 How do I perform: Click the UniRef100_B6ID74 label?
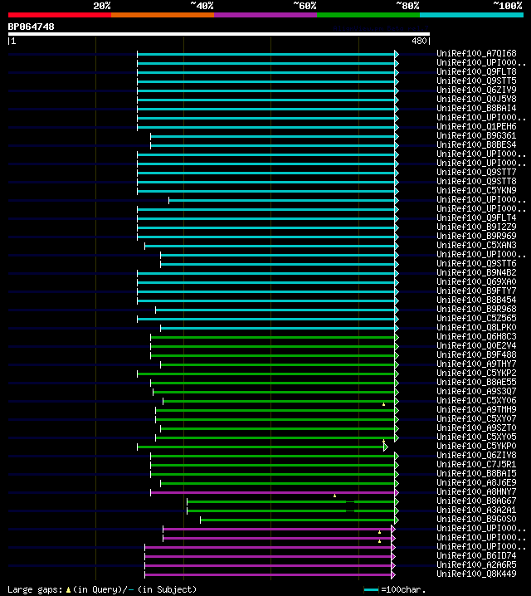[x=476, y=555]
